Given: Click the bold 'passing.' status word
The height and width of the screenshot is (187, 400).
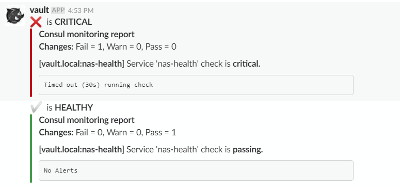Looking at the screenshot, I should pyautogui.click(x=248, y=150).
